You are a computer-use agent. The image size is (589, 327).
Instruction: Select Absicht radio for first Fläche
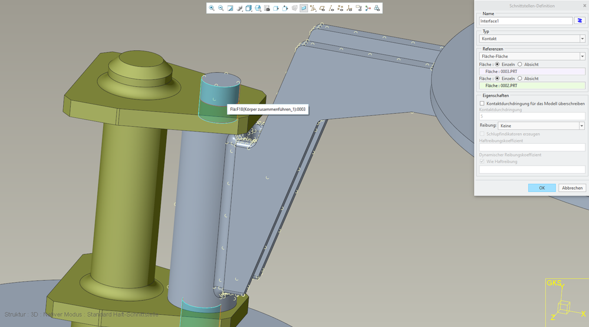[x=519, y=64]
